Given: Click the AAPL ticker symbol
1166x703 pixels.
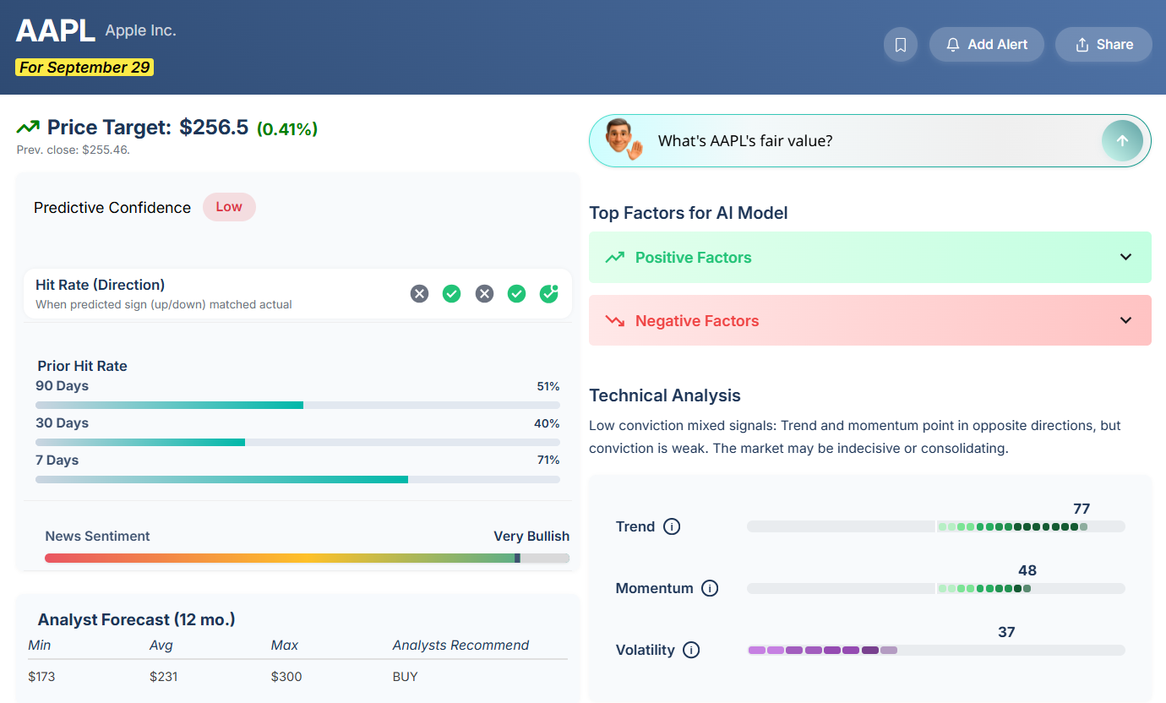Looking at the screenshot, I should [56, 30].
